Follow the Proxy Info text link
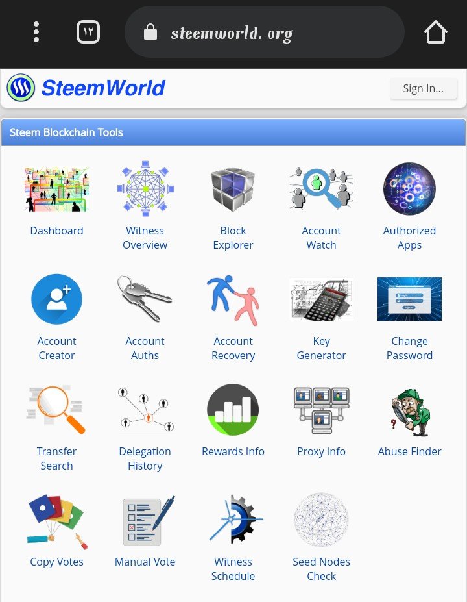 (x=321, y=451)
